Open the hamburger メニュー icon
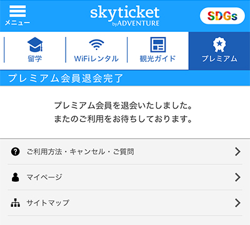This screenshot has width=250, height=225. (17, 11)
